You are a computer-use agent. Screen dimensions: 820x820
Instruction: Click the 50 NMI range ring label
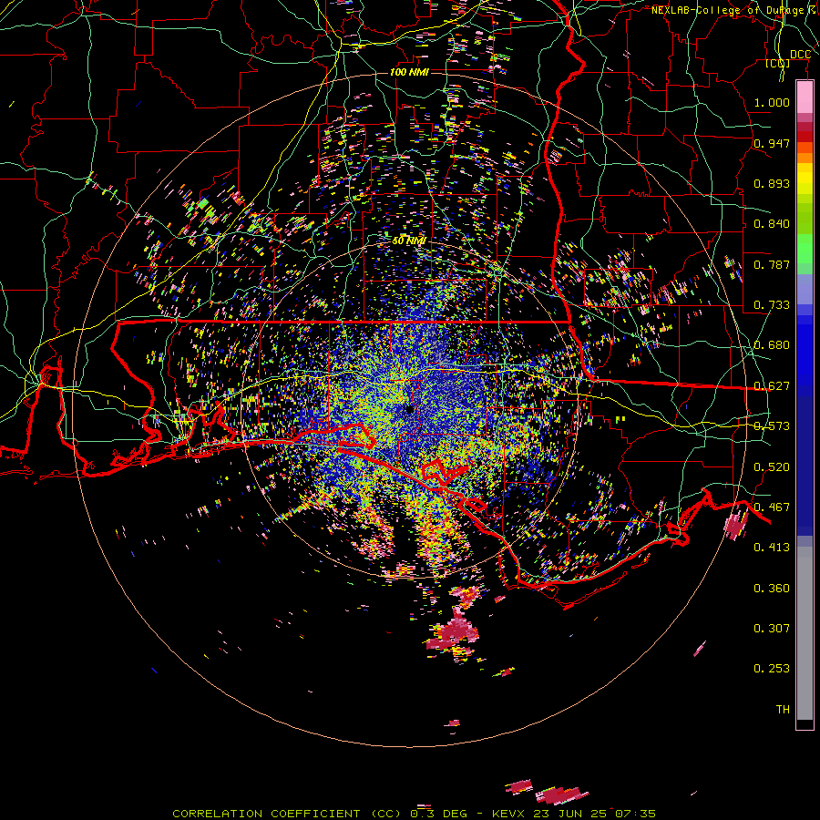409,241
